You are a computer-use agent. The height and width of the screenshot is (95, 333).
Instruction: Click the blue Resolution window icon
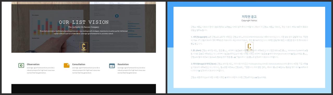112,66
